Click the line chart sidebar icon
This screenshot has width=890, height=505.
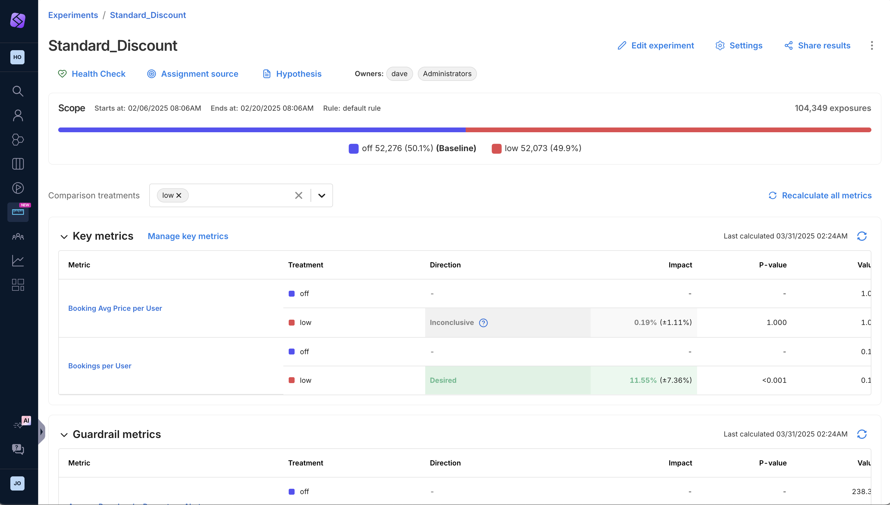pyautogui.click(x=18, y=261)
